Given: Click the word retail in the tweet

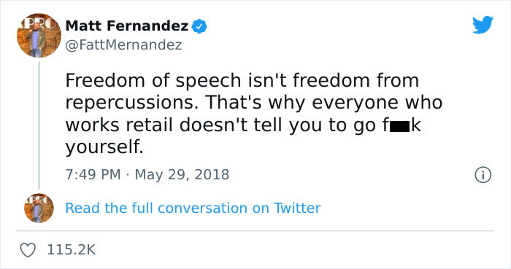Looking at the screenshot, I should click(x=149, y=125).
